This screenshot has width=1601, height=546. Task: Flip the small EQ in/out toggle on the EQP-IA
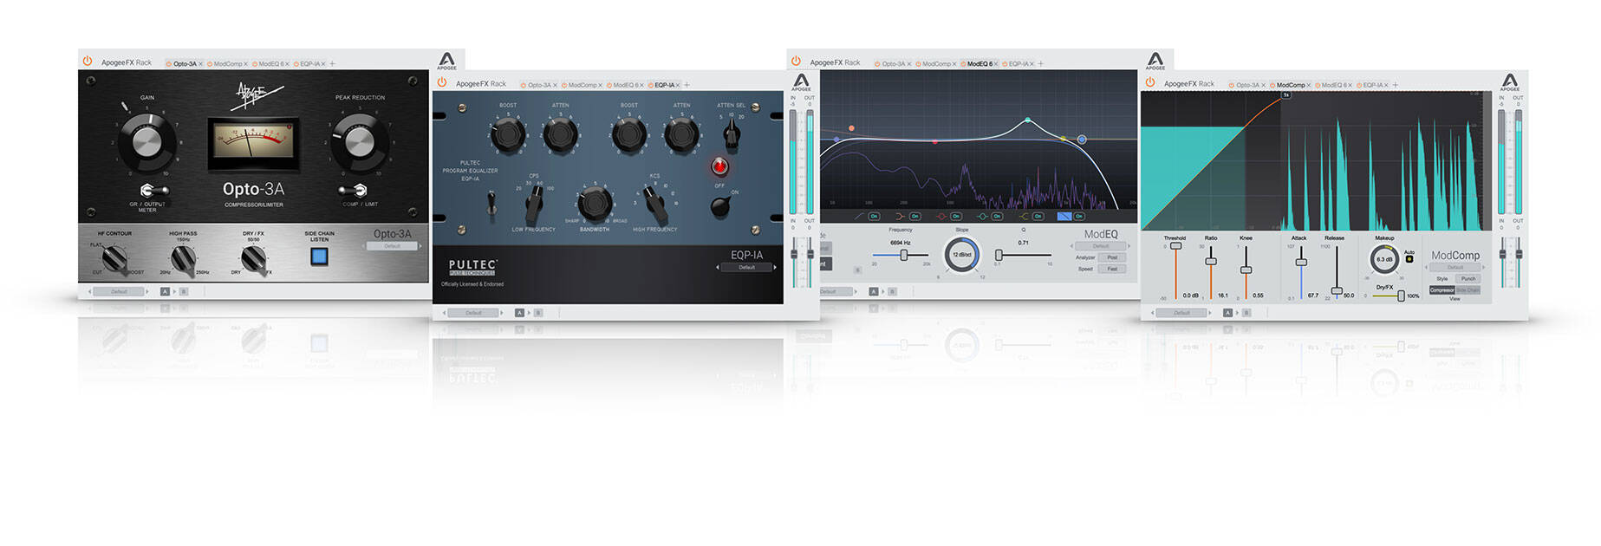pyautogui.click(x=492, y=204)
